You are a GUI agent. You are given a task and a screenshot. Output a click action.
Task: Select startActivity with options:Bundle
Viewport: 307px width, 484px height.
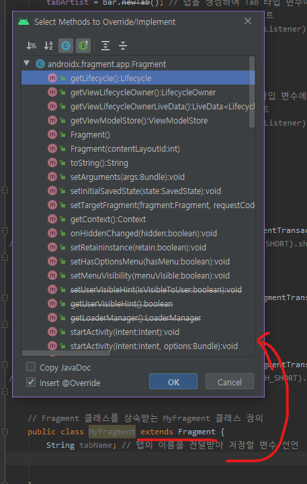coord(138,346)
